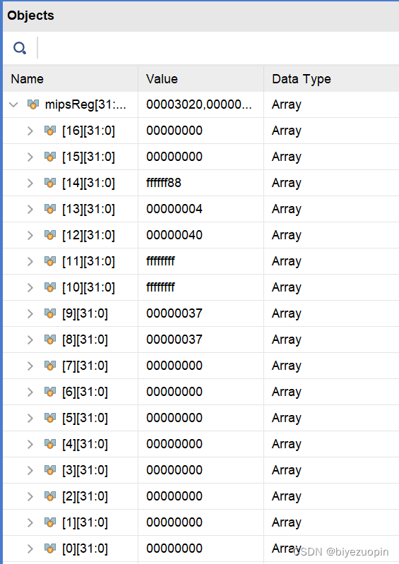The height and width of the screenshot is (564, 399).
Task: Click the Objects panel title
Action: click(x=30, y=16)
